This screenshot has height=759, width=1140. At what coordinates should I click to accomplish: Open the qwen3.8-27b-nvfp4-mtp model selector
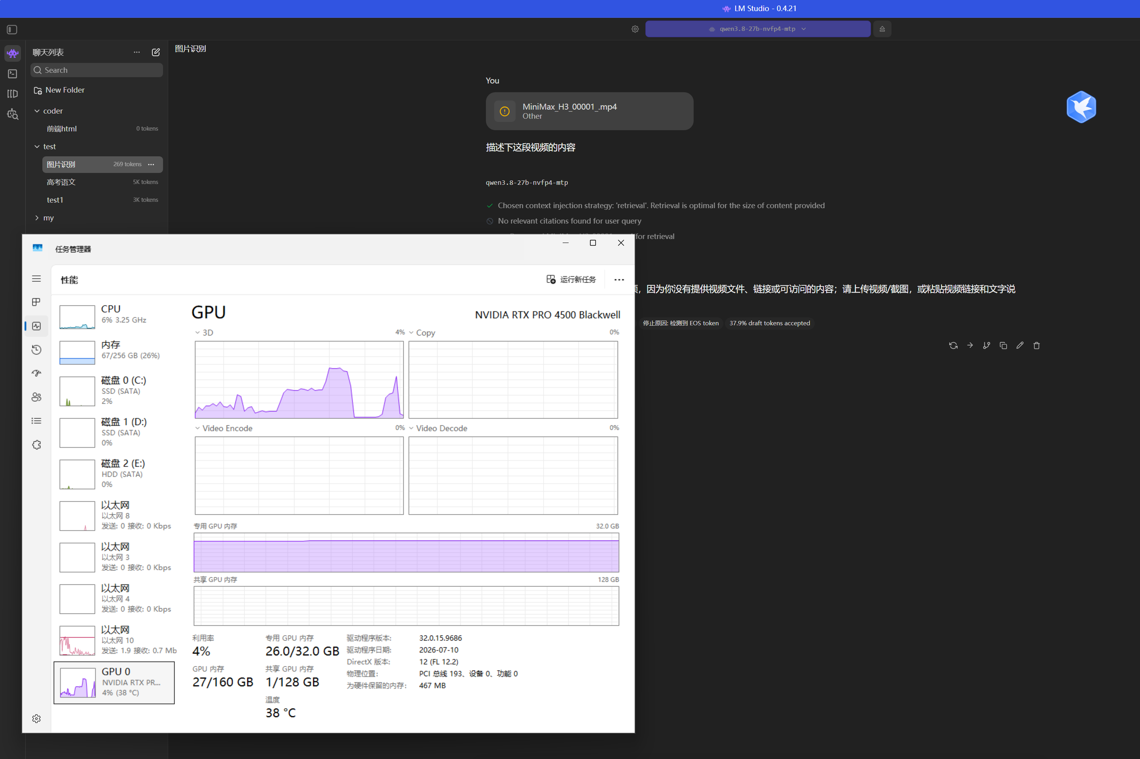758,29
